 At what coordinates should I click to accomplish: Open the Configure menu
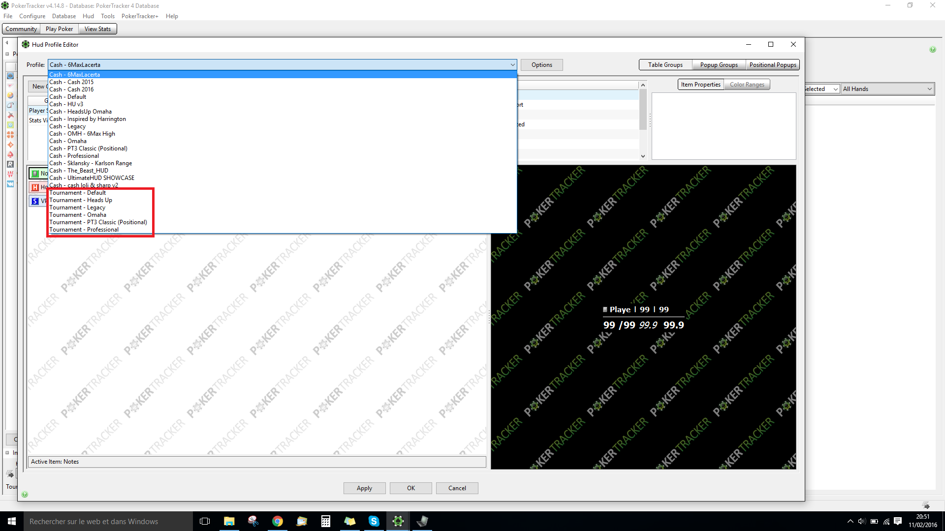[x=32, y=16]
